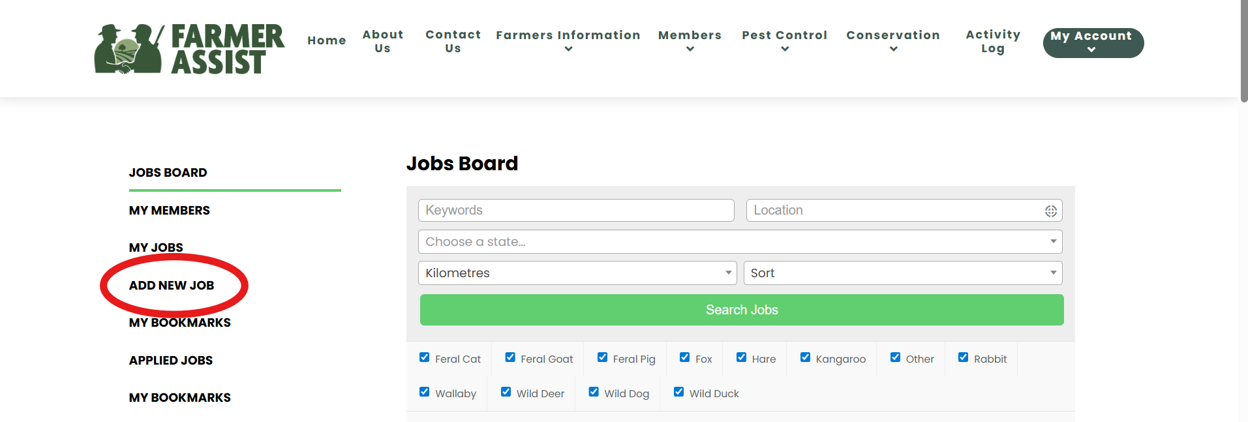Expand the Pest Control chevron
Image resolution: width=1248 pixels, height=422 pixels.
pyautogui.click(x=784, y=49)
